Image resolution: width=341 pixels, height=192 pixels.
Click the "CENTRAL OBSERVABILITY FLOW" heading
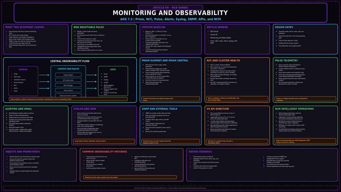pyautogui.click(x=70, y=61)
